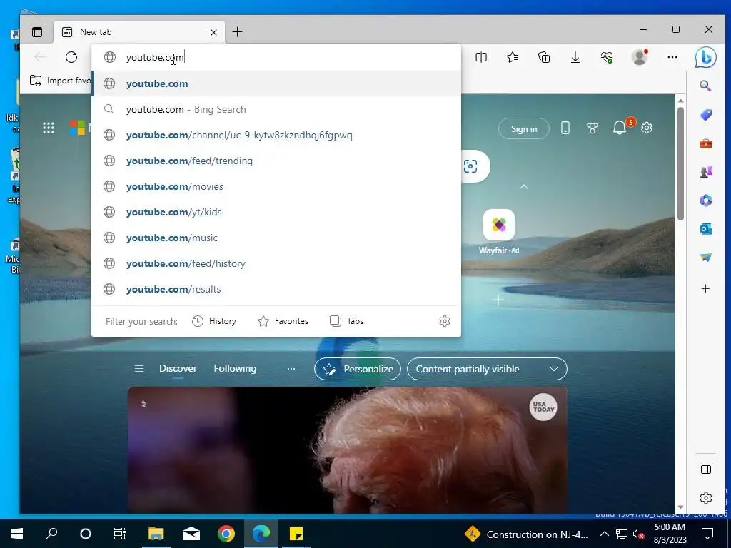Open the sidebar Shopping tag icon
This screenshot has width=731, height=548.
[706, 115]
